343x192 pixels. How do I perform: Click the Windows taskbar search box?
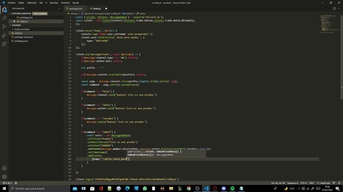39,188
